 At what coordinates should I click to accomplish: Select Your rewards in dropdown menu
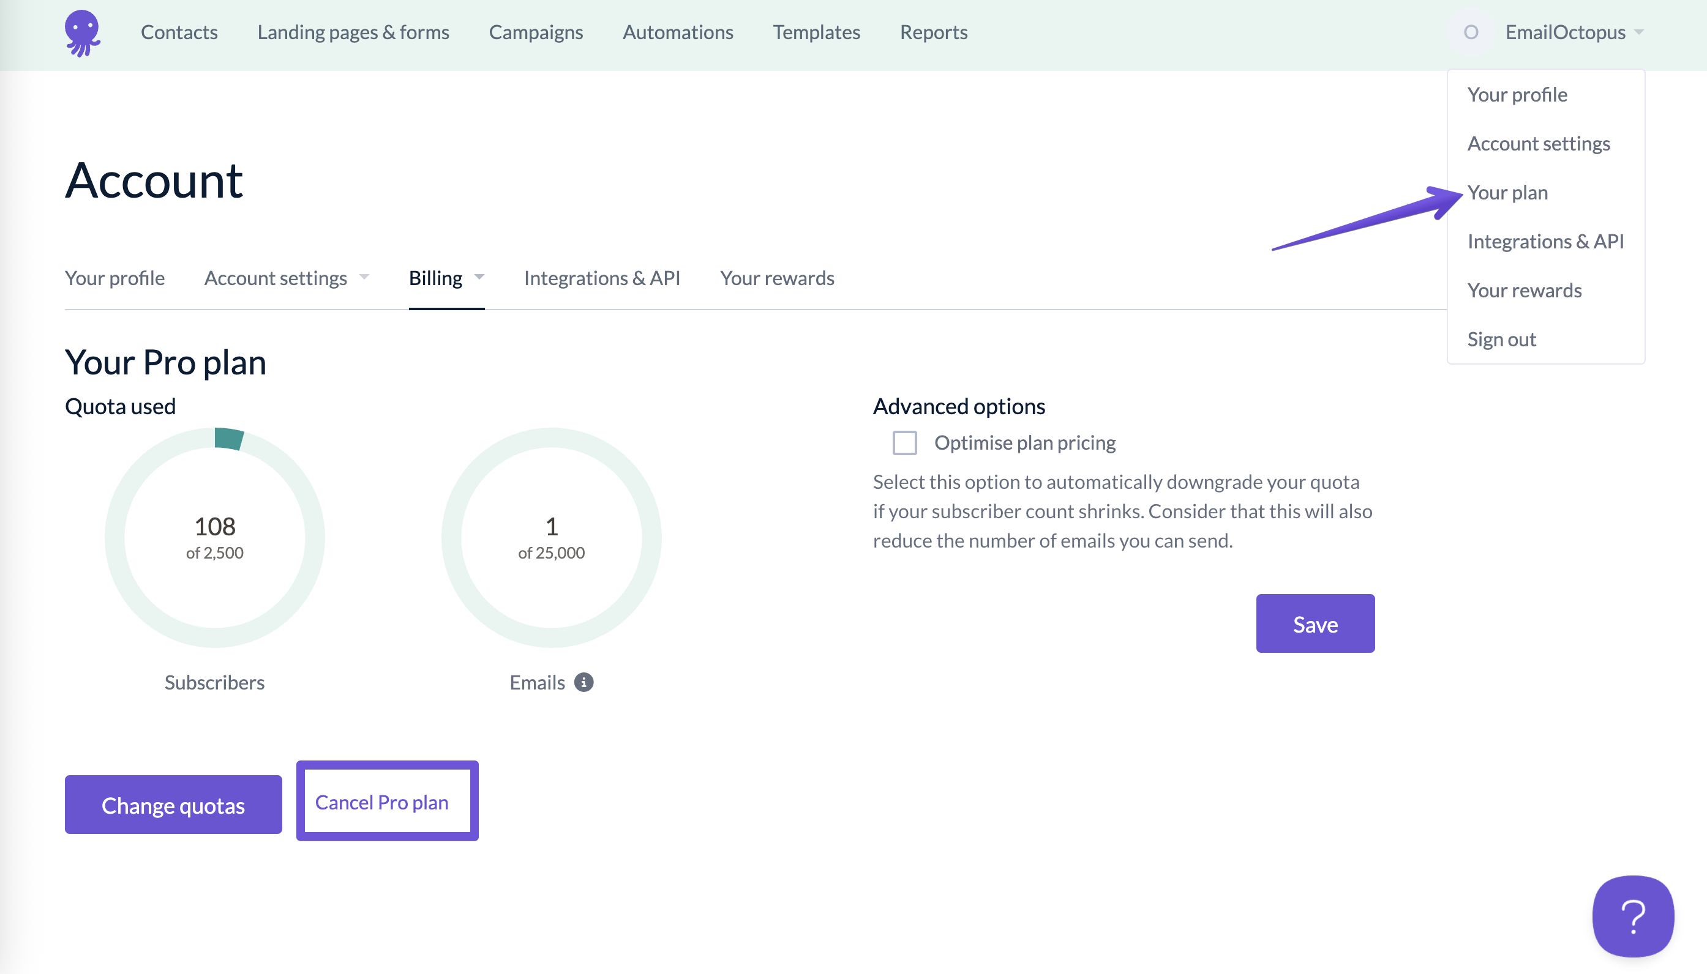tap(1525, 289)
